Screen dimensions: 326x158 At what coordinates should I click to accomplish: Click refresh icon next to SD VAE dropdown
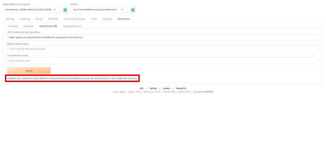pyautogui.click(x=133, y=10)
